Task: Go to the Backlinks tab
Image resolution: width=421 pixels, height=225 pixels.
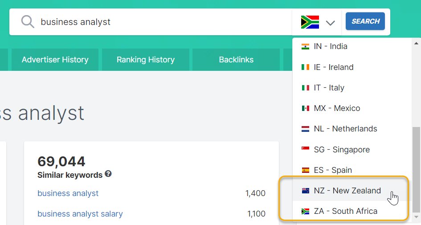Action: tap(236, 60)
